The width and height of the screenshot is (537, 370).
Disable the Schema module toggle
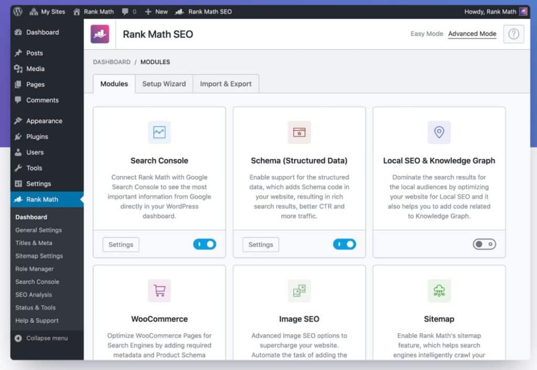tap(345, 244)
